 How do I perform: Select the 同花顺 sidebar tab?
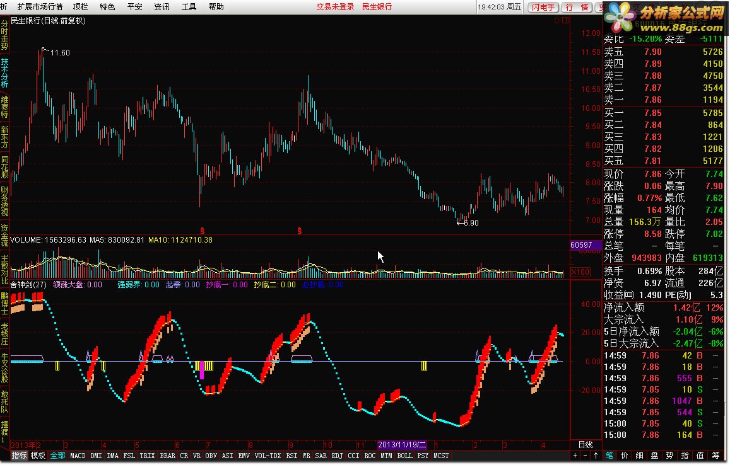point(4,167)
